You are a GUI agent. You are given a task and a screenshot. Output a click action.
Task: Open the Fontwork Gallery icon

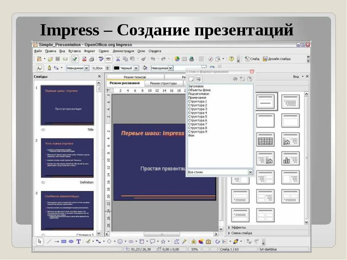(x=194, y=242)
